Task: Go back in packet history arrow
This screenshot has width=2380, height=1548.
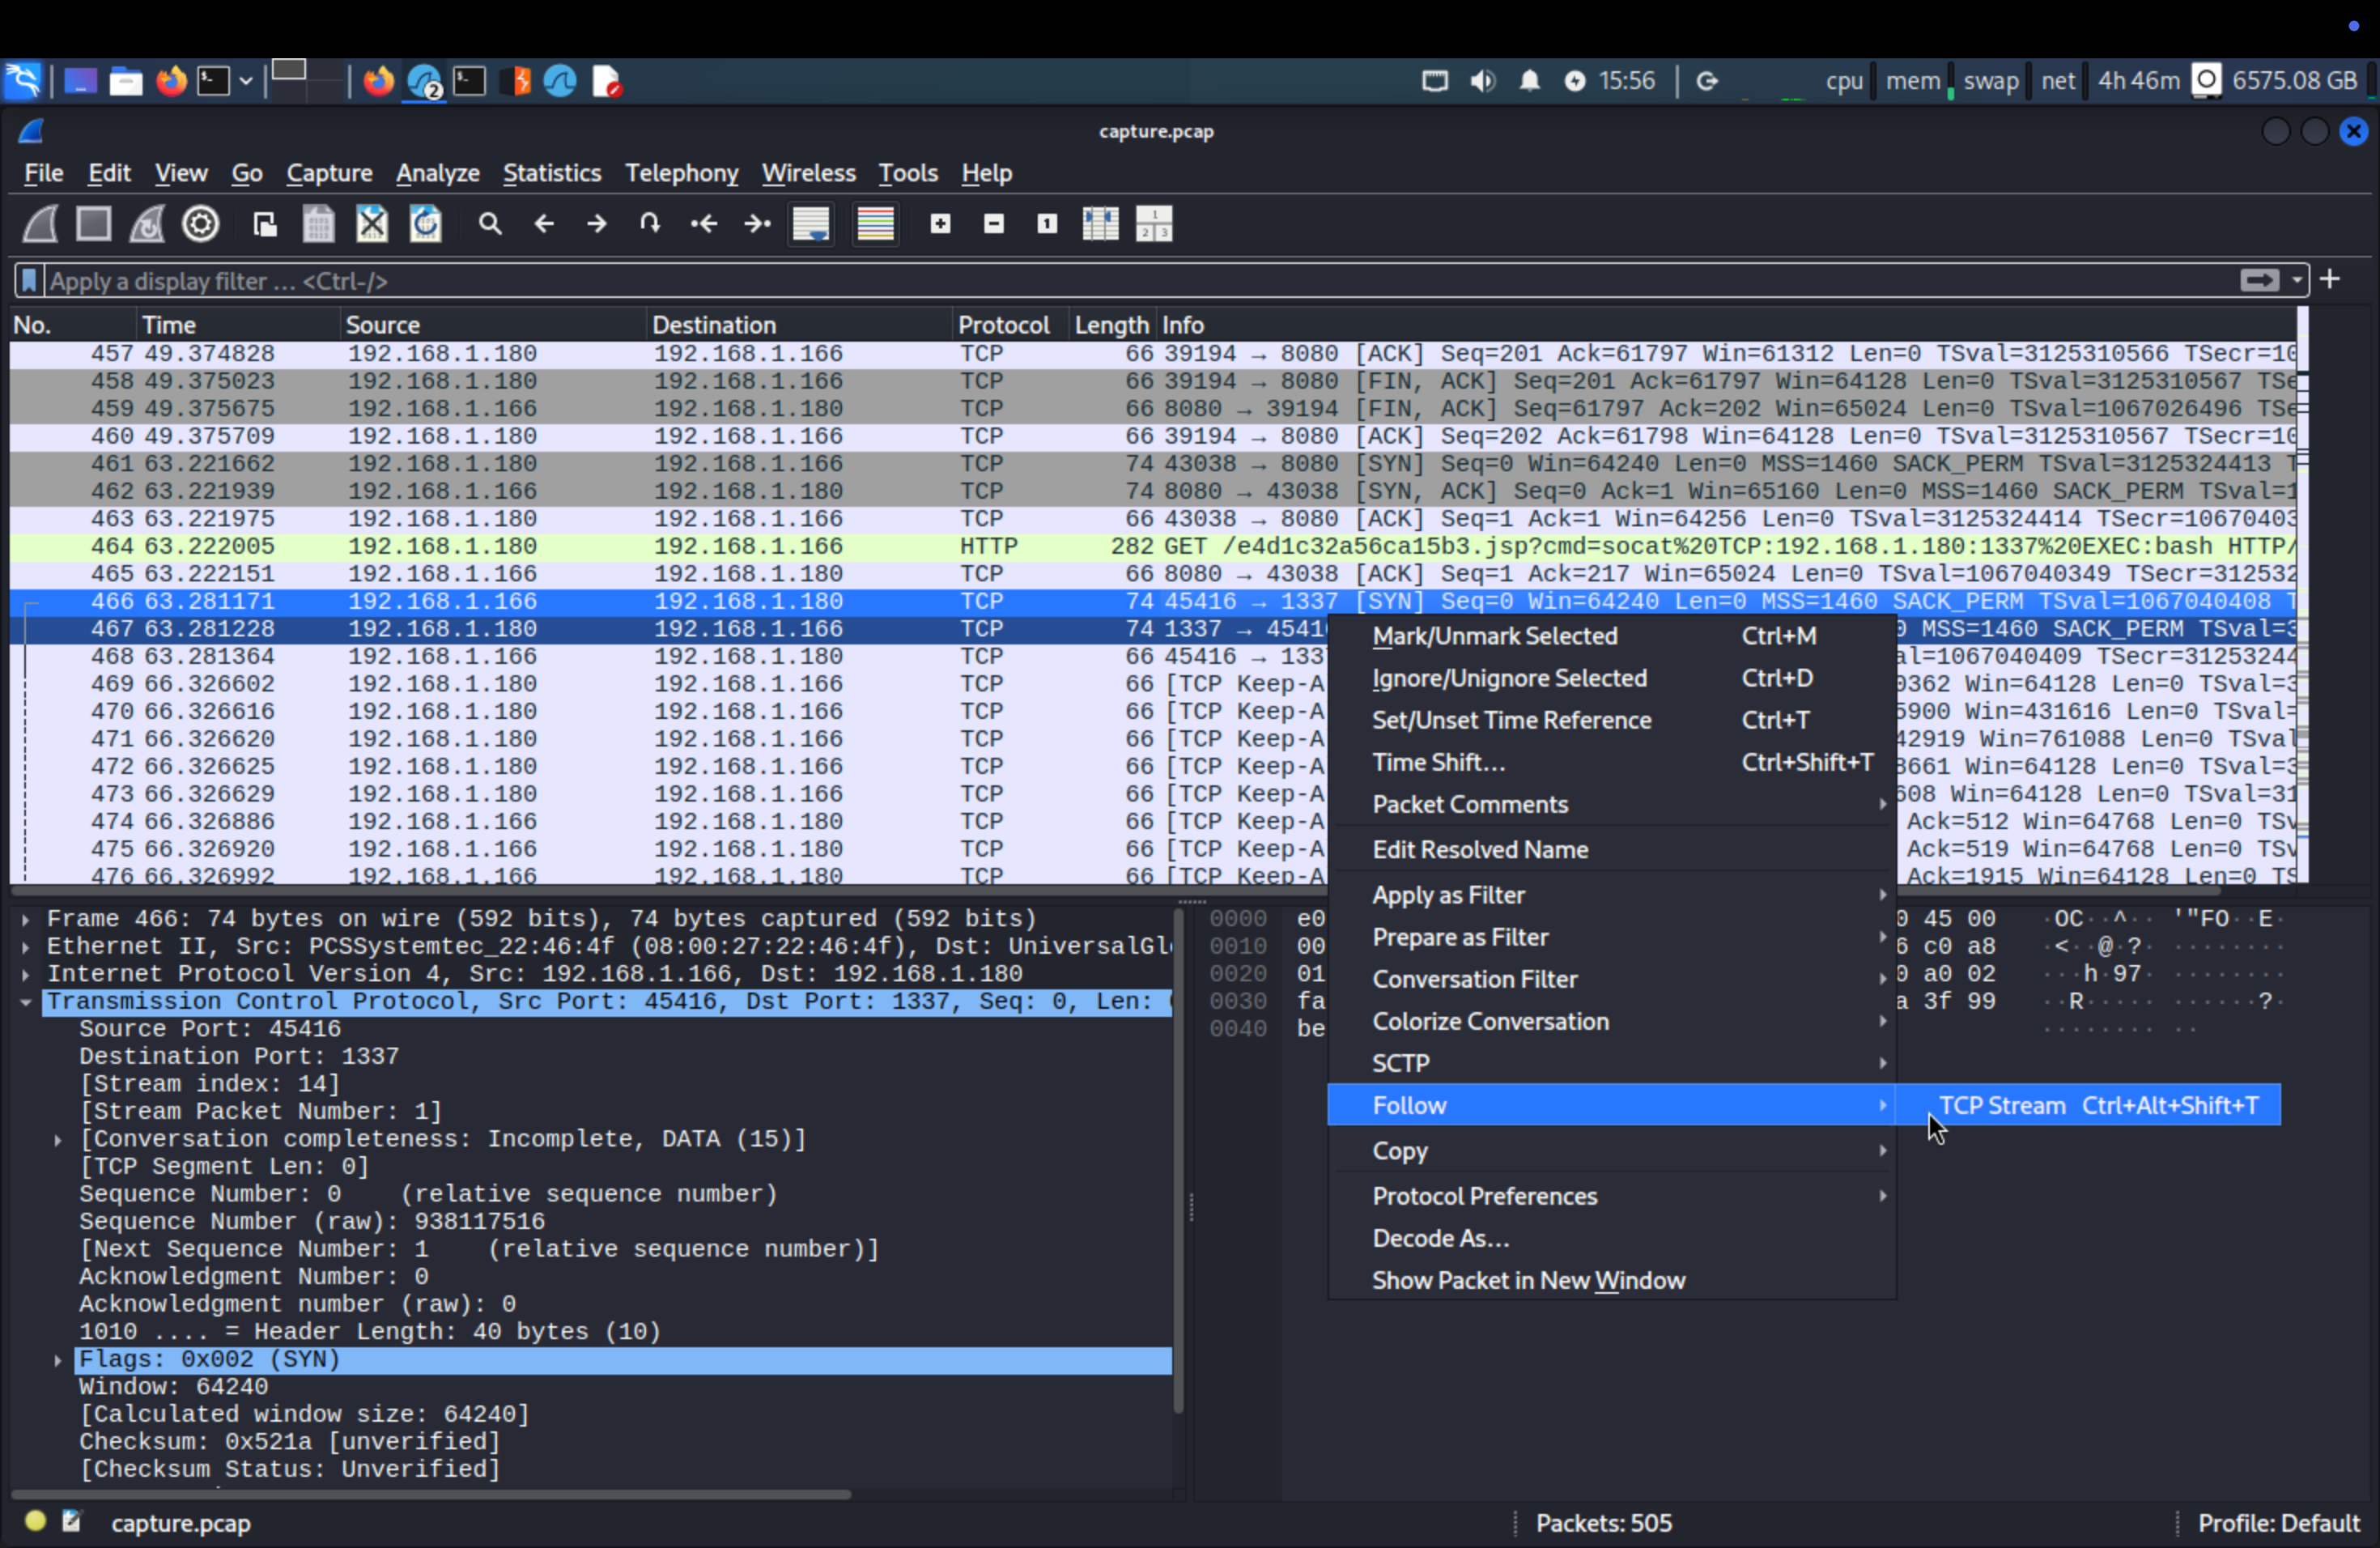Action: coord(544,223)
